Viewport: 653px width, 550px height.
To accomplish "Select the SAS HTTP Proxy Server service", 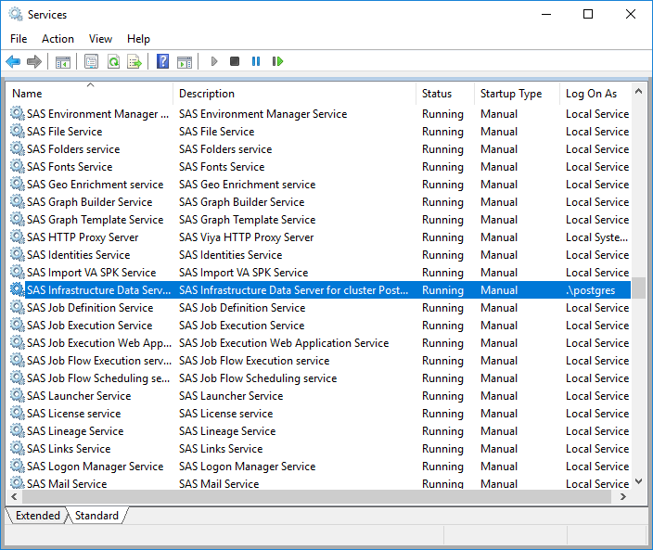I will [83, 237].
